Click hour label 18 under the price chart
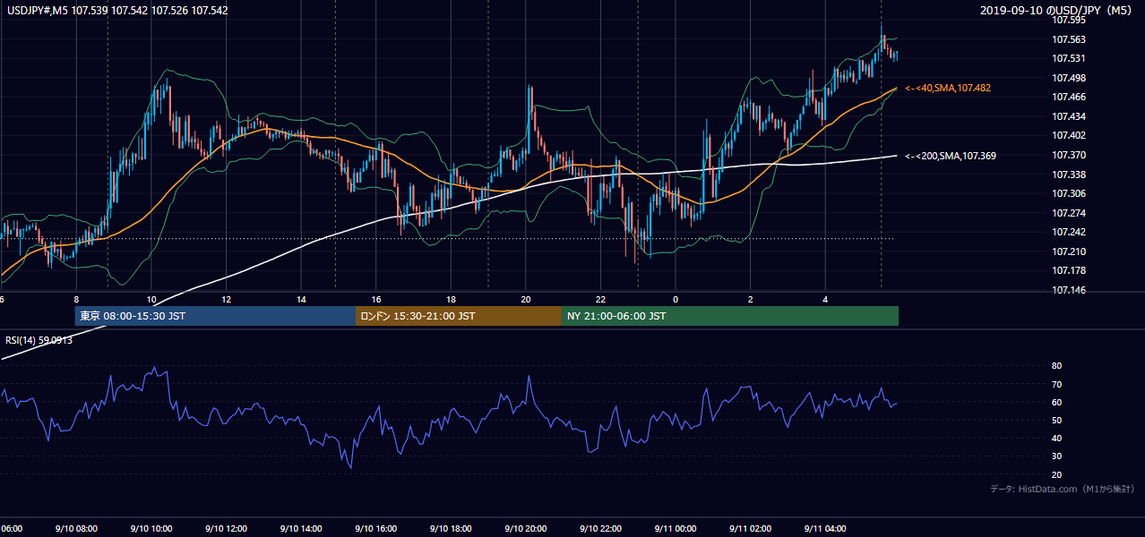Screen dimensions: 1145x537 pos(451,300)
